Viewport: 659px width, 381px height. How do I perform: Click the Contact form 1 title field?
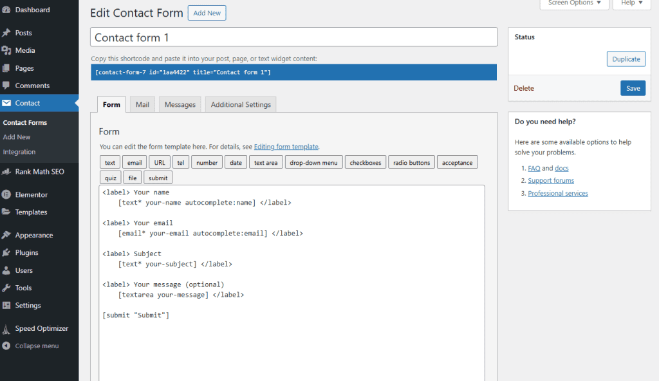tap(293, 37)
